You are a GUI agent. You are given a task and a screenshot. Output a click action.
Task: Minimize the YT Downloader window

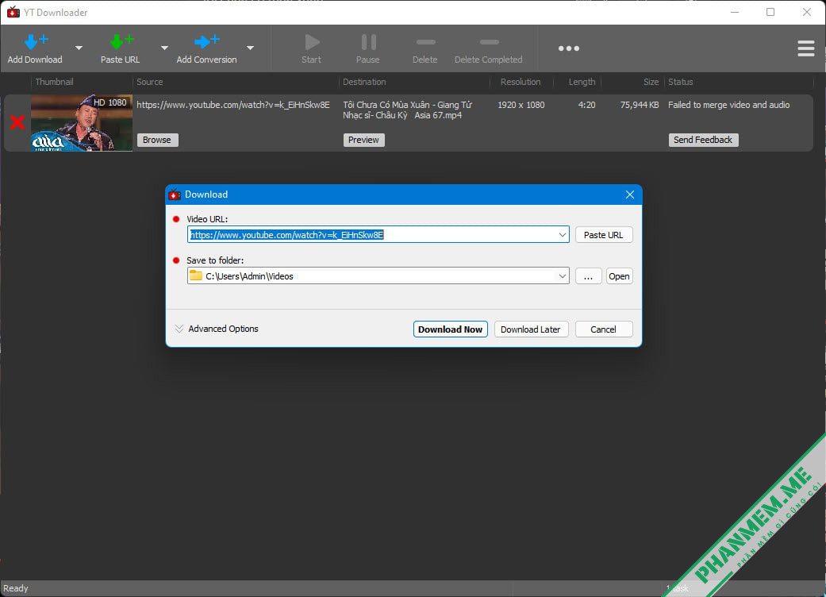tap(735, 12)
